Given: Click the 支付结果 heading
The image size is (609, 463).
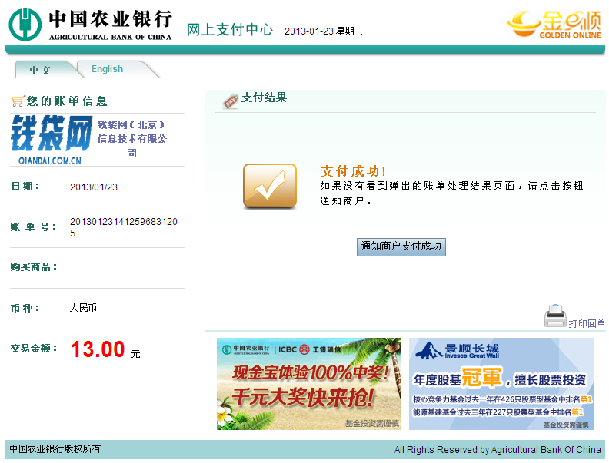Looking at the screenshot, I should (264, 98).
